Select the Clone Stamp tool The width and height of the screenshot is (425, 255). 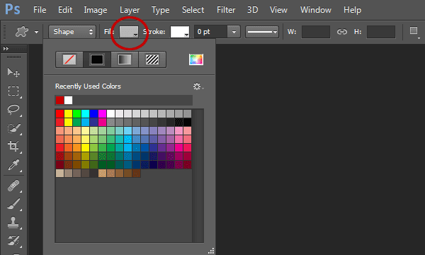pyautogui.click(x=13, y=222)
